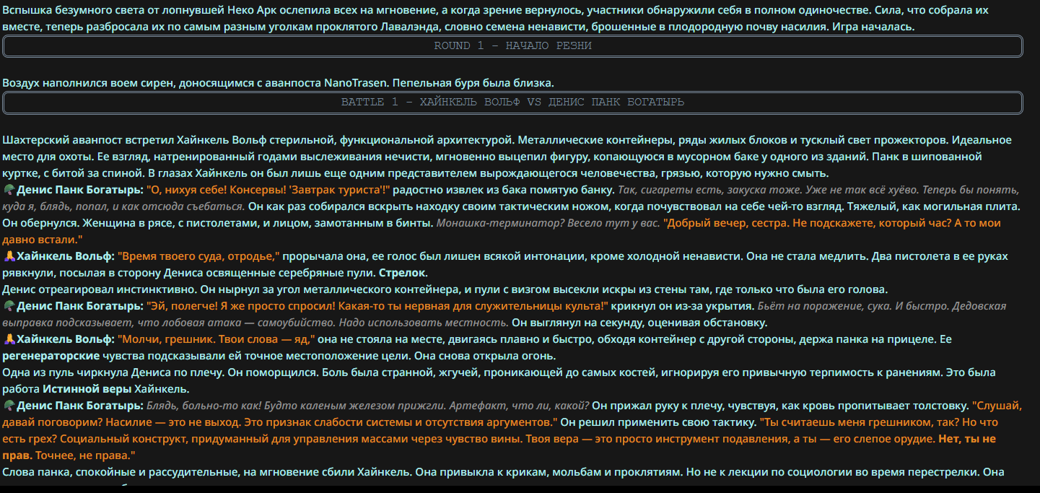This screenshot has height=493, width=1040.
Task: Click the sentence "Игра началась."
Action: tap(873, 27)
